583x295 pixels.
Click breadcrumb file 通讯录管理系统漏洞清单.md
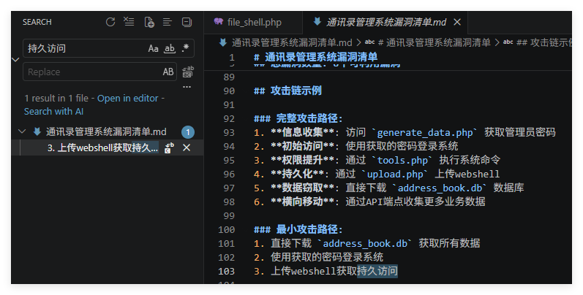292,42
